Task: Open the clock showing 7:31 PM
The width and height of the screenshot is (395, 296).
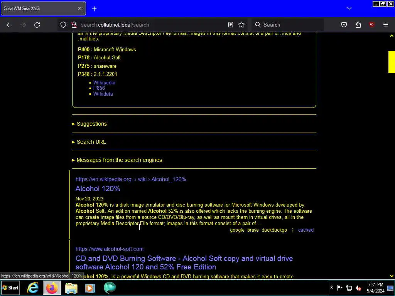Action: coord(376,288)
